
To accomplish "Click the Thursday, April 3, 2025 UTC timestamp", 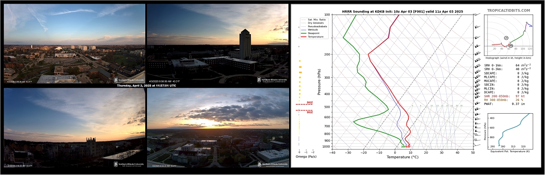I will tap(146, 85).
